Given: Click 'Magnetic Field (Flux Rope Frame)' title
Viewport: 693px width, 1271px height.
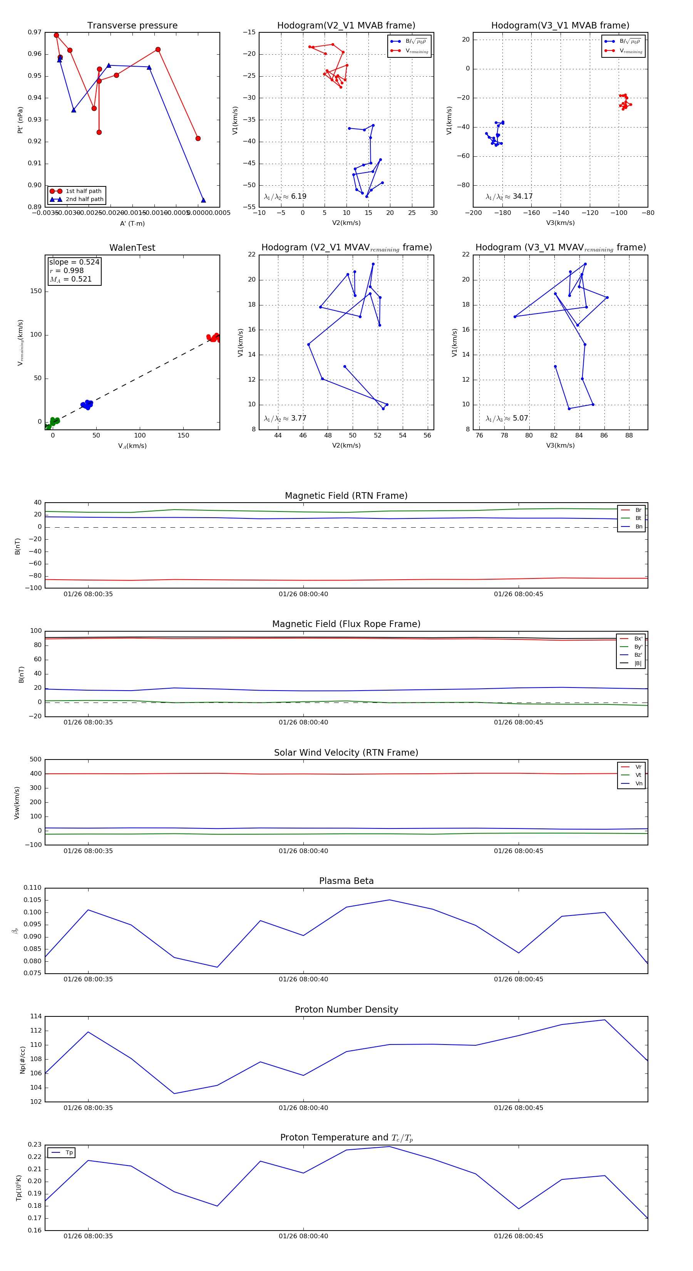Looking at the screenshot, I should [346, 624].
